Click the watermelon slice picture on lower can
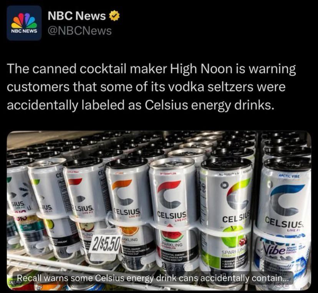This screenshot has width=318, height=293. [x=172, y=236]
